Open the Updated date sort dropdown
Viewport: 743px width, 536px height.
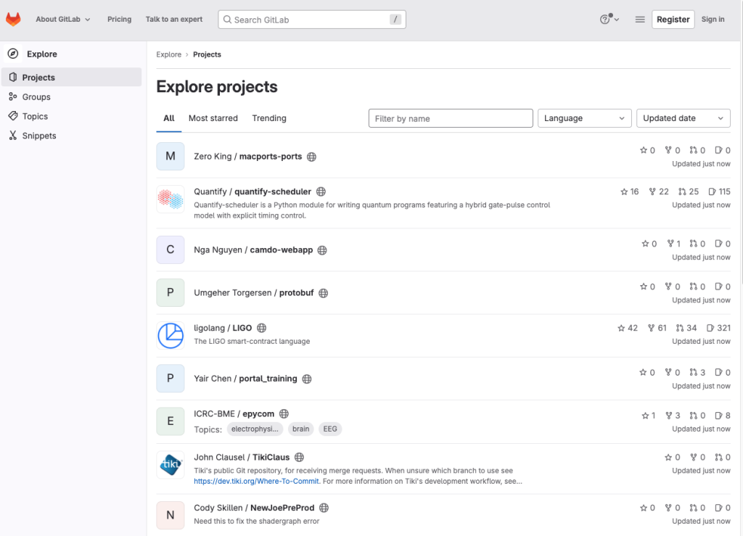coord(683,118)
